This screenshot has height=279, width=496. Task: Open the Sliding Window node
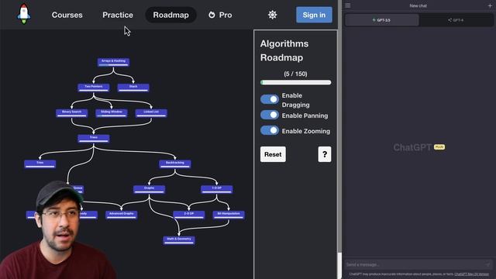[x=112, y=113]
